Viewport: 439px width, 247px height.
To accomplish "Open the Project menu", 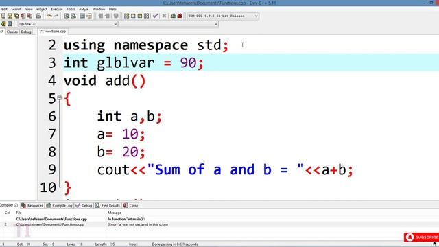I will 42,9.
